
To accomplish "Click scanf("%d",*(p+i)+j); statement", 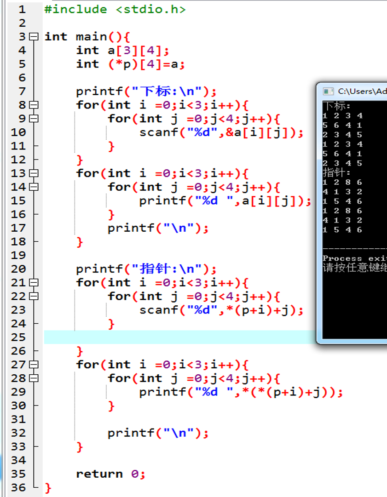I will click(x=221, y=310).
